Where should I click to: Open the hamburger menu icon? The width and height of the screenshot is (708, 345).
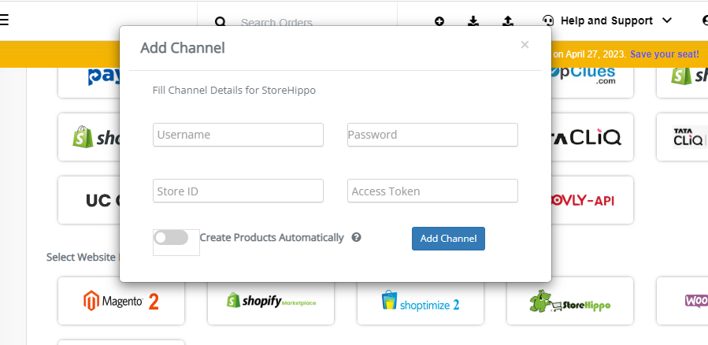[4, 20]
